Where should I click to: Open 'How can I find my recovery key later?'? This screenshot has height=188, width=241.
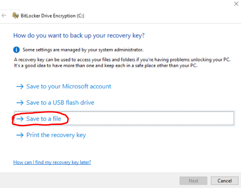point(52,162)
